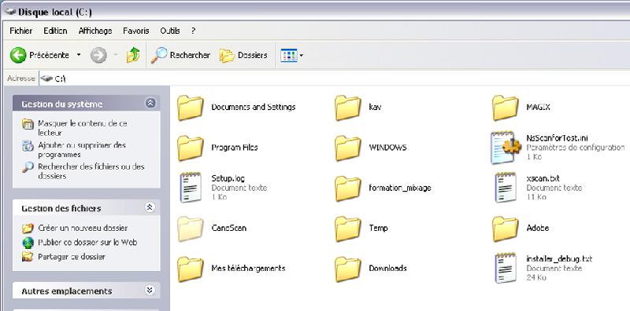Select the Program Files folder icon
The image size is (630, 311).
click(191, 148)
